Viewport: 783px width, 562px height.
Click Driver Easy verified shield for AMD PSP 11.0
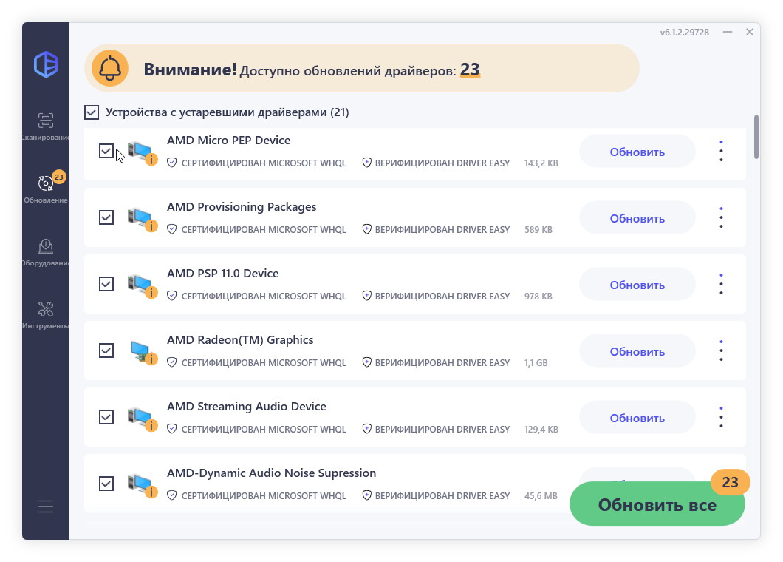click(x=366, y=296)
